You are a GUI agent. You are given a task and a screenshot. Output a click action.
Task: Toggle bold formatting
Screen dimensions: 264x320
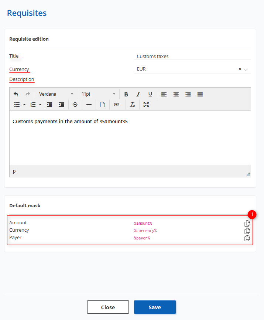(x=126, y=94)
